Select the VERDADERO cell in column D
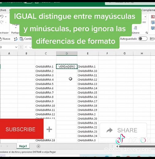155x159 pixels. point(67,67)
